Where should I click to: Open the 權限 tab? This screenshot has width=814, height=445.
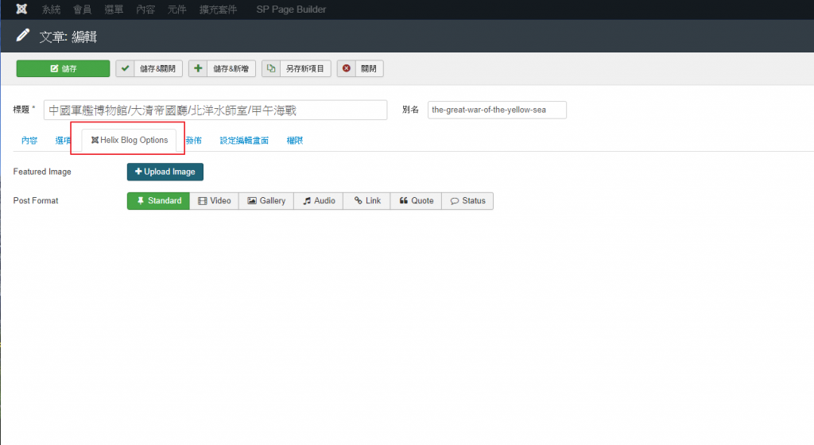[295, 141]
